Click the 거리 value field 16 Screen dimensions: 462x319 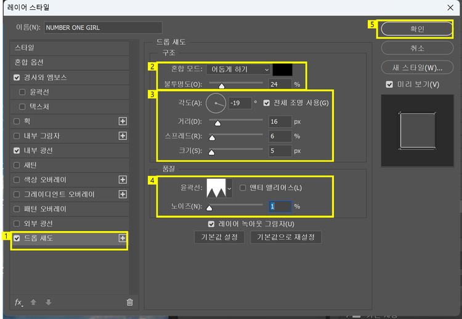(280, 122)
